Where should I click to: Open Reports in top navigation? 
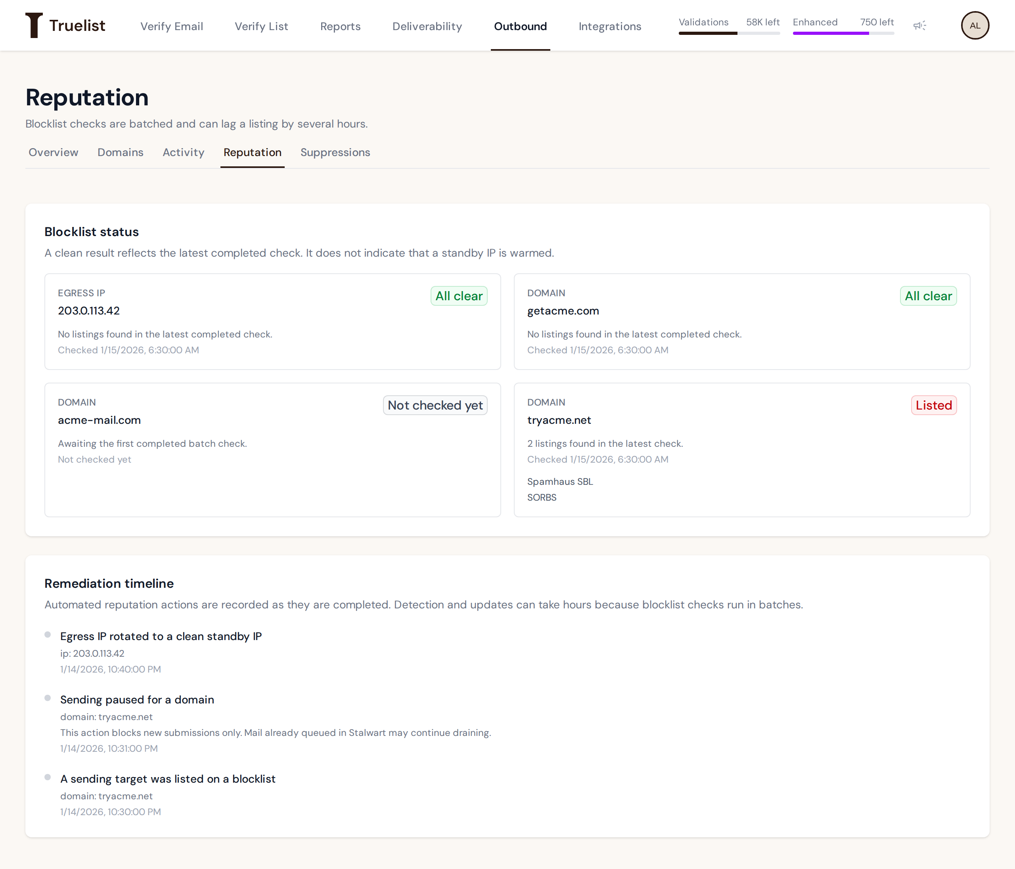[x=340, y=27]
